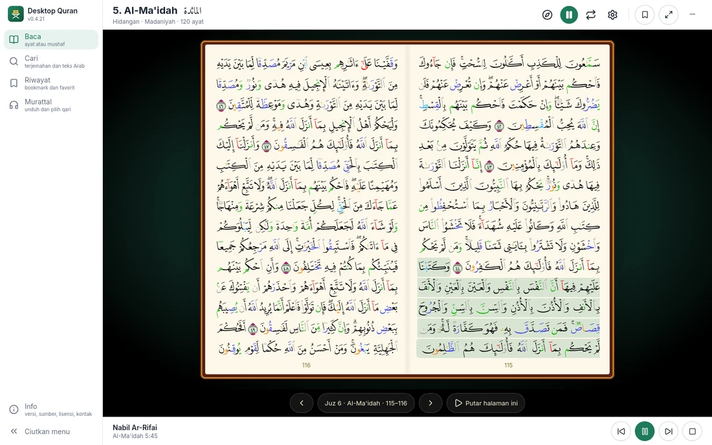Skip to previous ayah
This screenshot has width=712, height=445.
[621, 431]
